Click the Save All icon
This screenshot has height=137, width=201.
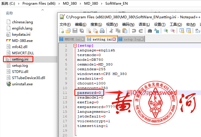coord(82,31)
